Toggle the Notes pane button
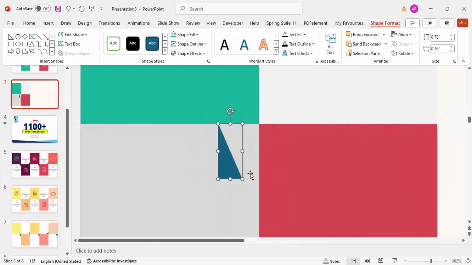Screen dimensions: 472x265 coord(332,261)
